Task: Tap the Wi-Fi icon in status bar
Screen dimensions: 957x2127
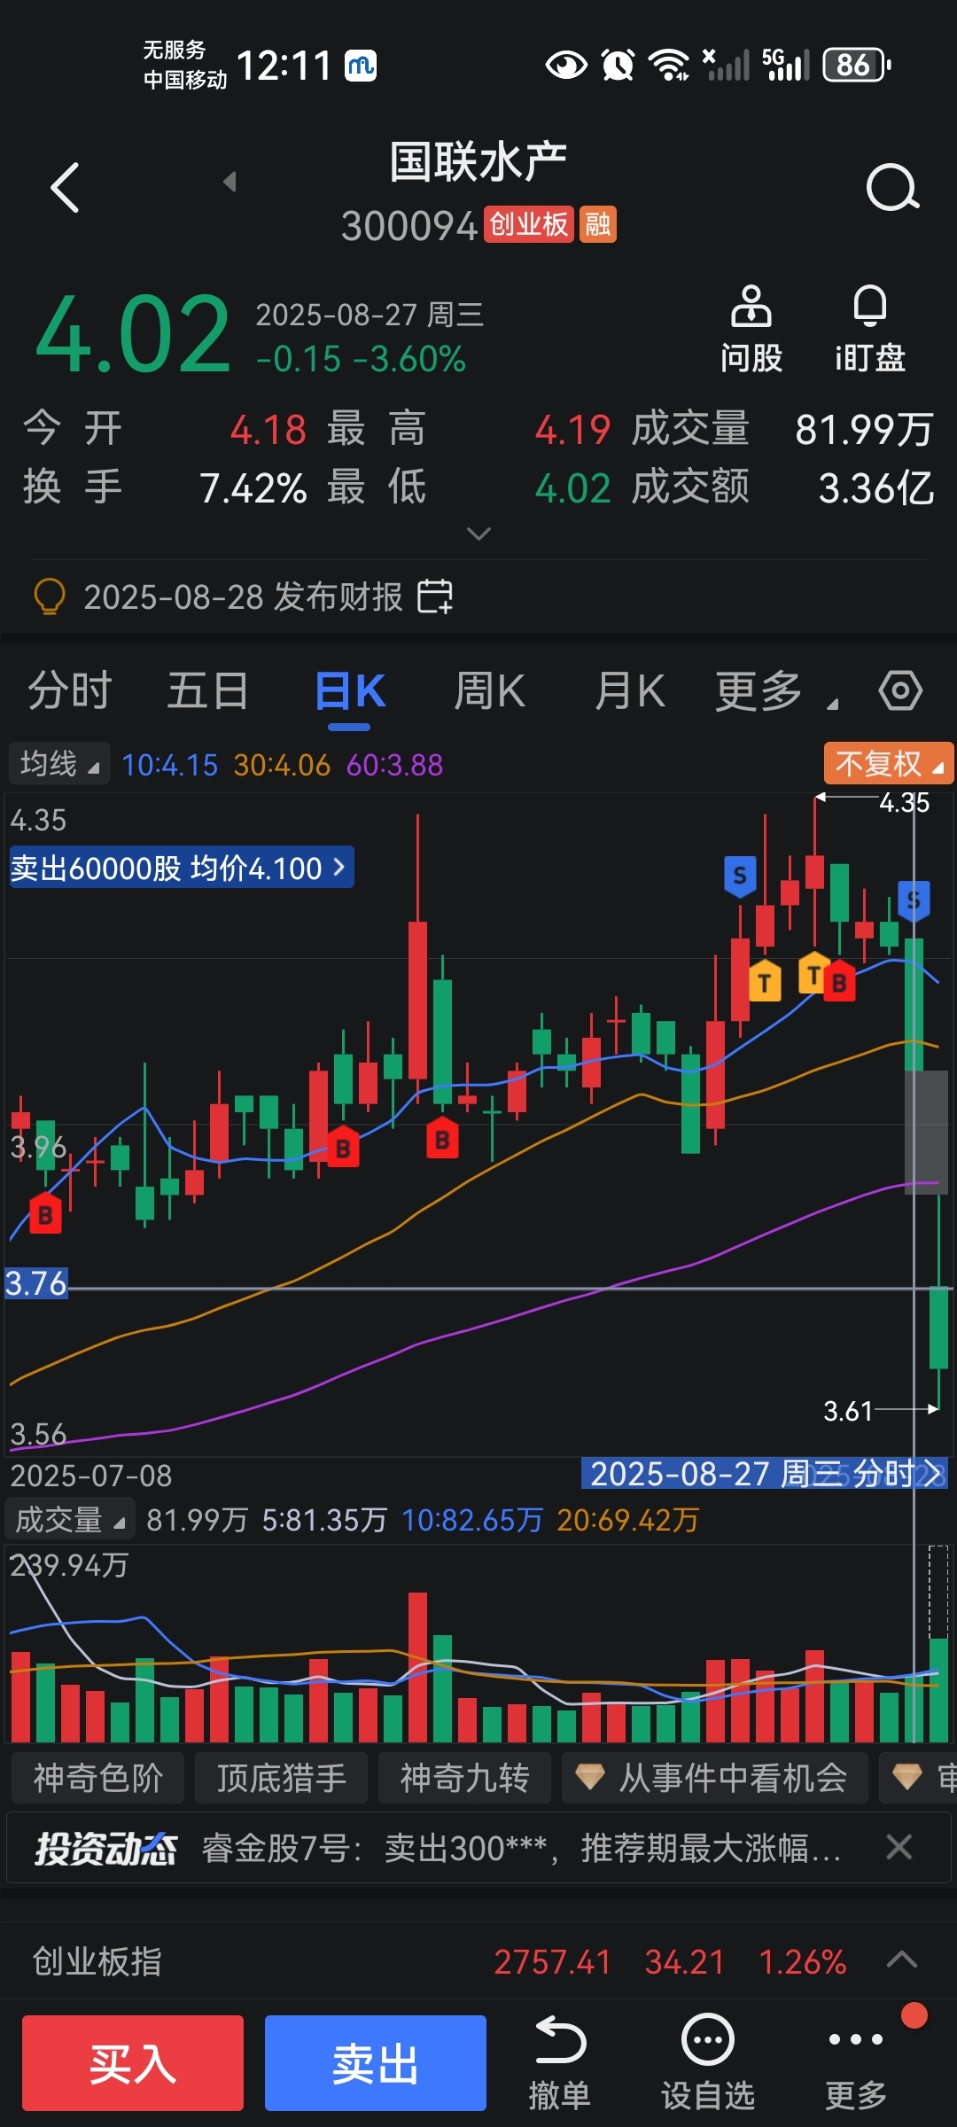Action: click(x=668, y=65)
